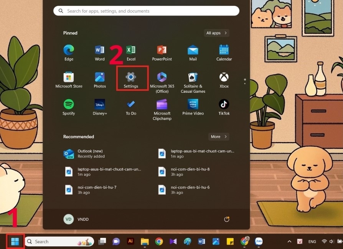Open Excel in the Start menu
The image size is (343, 249).
click(131, 52)
